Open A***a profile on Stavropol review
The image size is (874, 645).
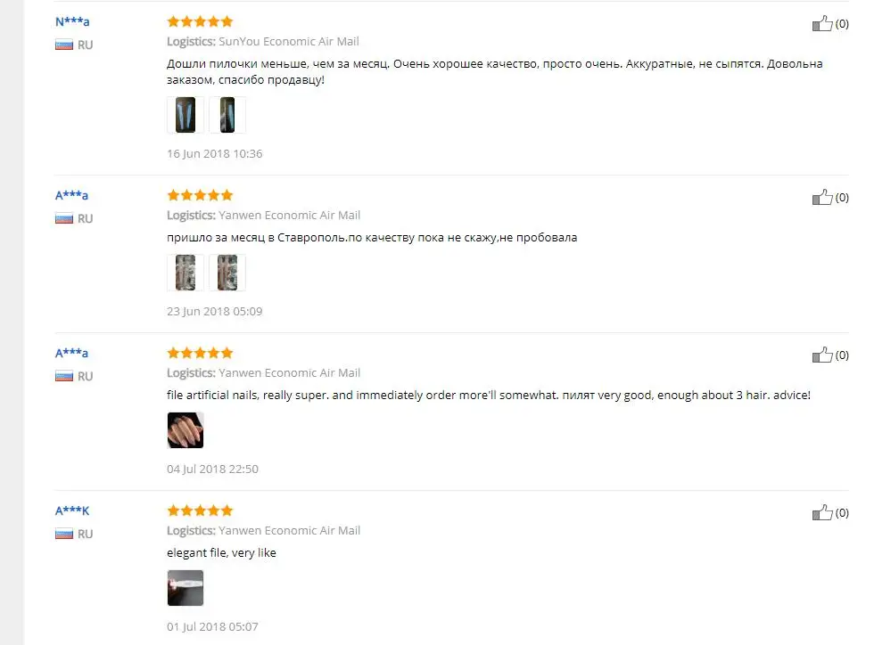tap(72, 195)
